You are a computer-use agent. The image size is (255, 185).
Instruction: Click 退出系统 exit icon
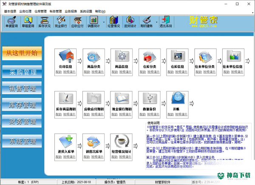[x=166, y=22]
